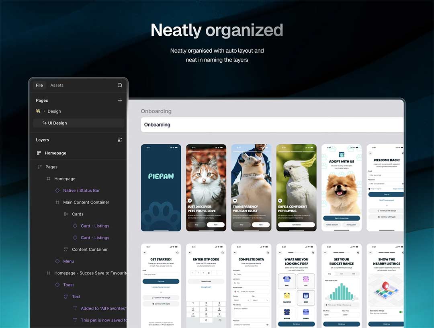Click Sign in to continue on Adopt With Us

341,218
